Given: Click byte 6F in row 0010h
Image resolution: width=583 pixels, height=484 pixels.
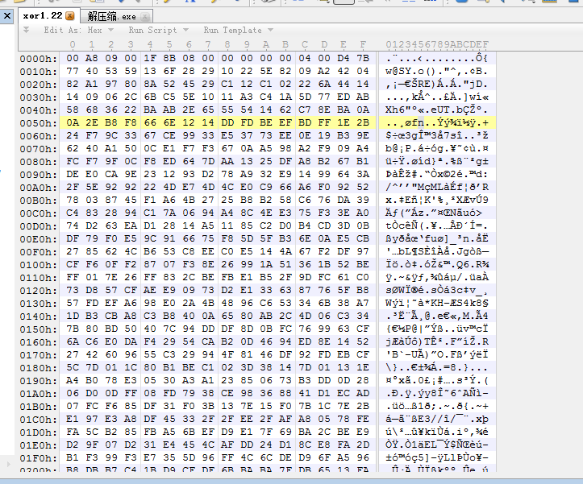Looking at the screenshot, I should click(x=169, y=71).
